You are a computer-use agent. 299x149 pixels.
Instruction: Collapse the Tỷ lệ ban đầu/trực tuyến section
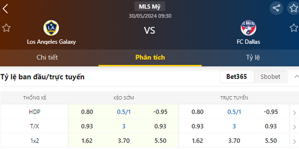[x=295, y=77]
